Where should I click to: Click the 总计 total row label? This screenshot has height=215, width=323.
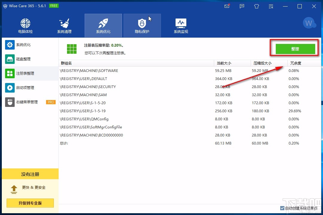coord(64,143)
